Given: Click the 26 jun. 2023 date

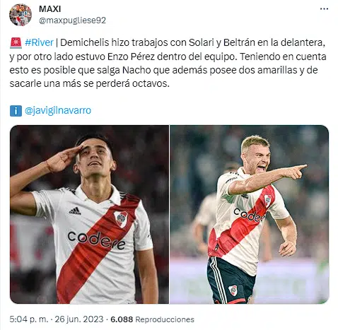Looking at the screenshot, I should (79, 319).
